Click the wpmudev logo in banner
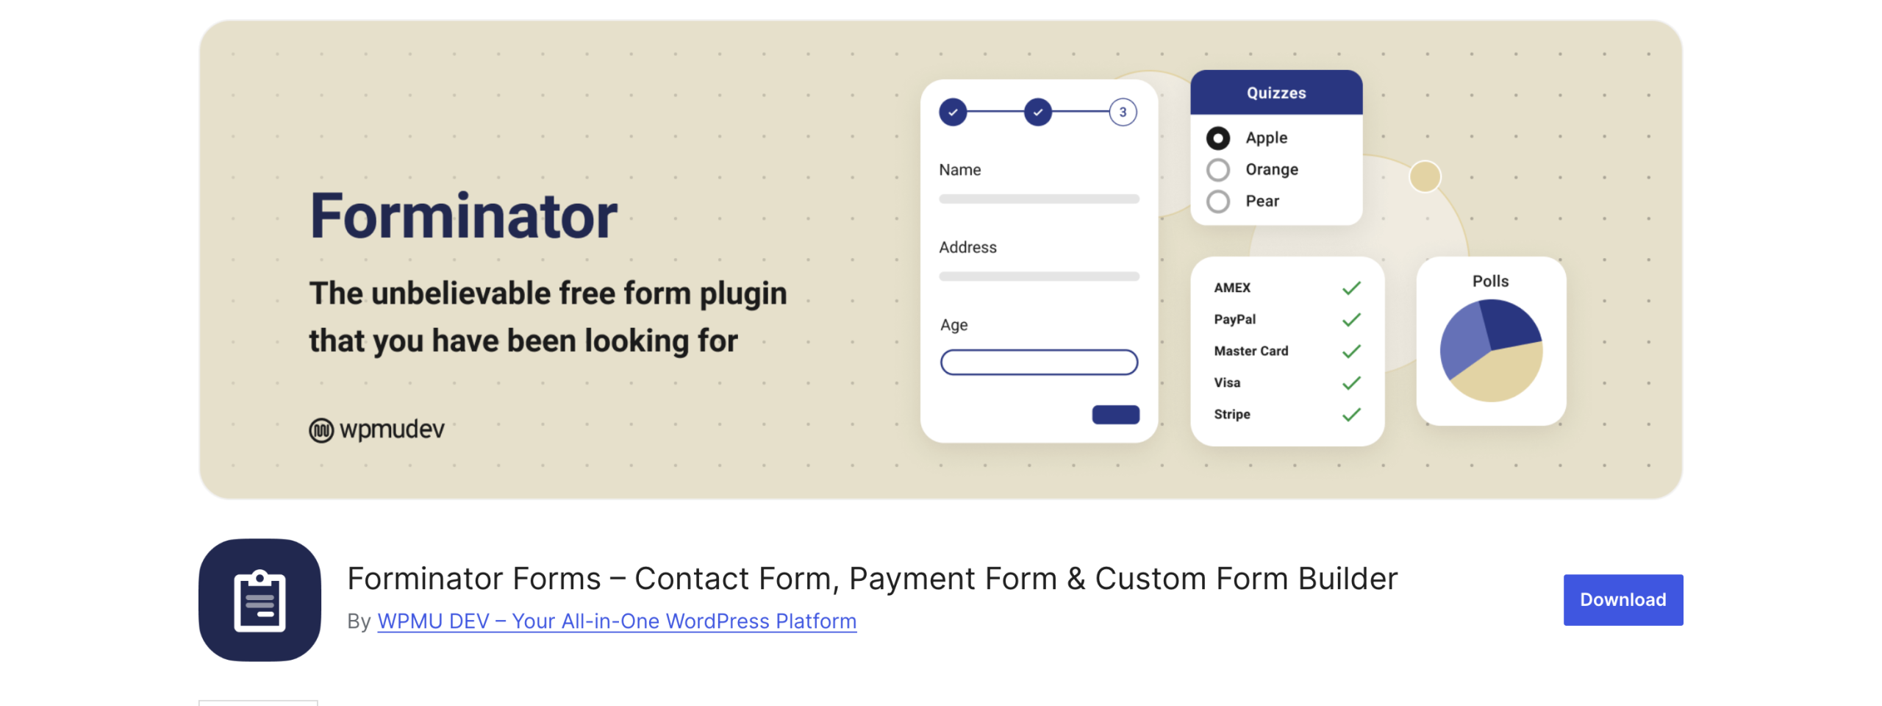 (376, 429)
